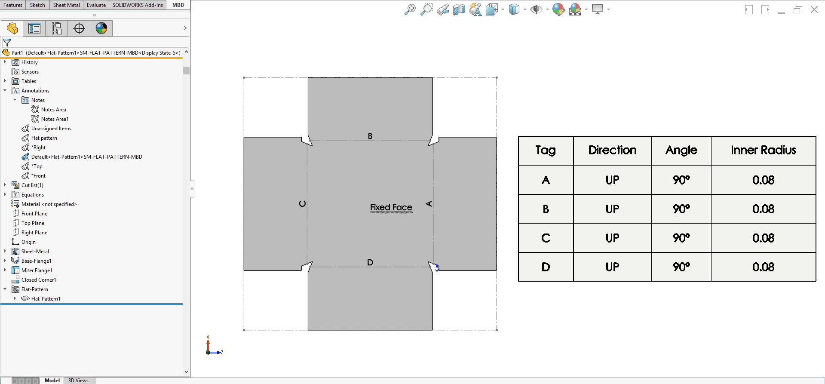Click Dynamic Annotation Views icon

475,9
